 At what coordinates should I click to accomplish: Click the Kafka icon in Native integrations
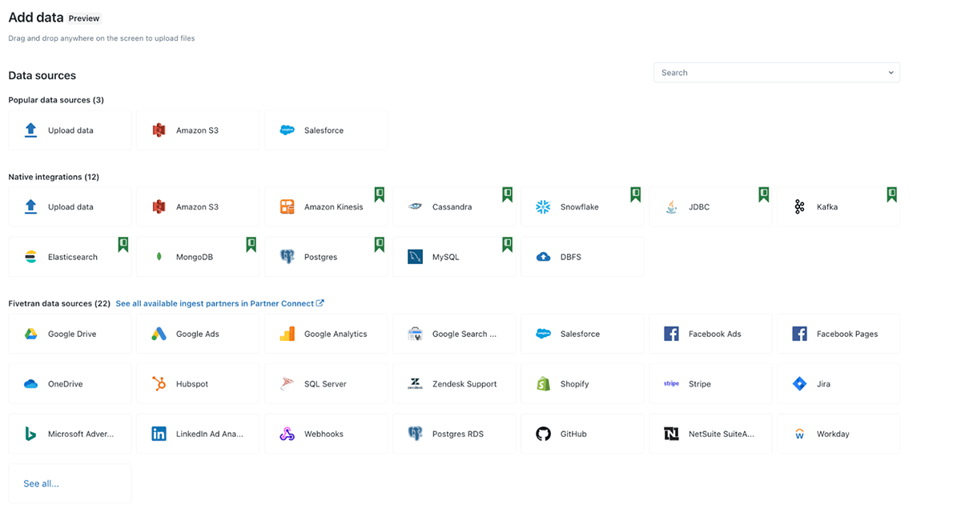point(799,207)
